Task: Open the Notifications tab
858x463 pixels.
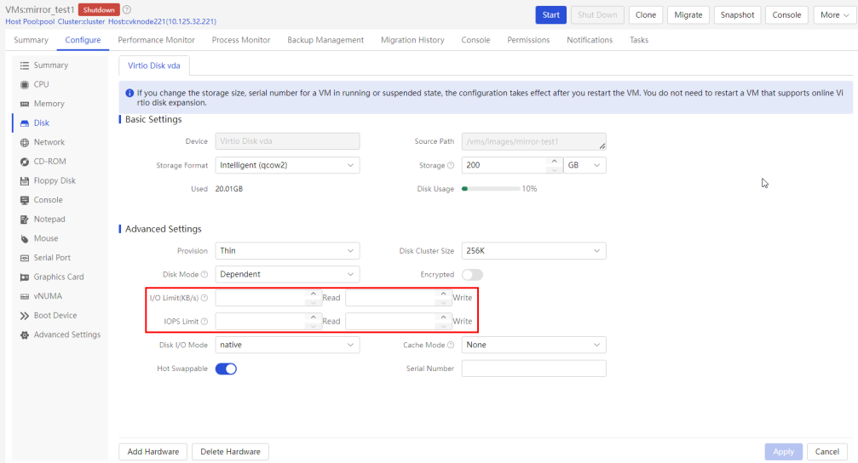Action: [590, 40]
